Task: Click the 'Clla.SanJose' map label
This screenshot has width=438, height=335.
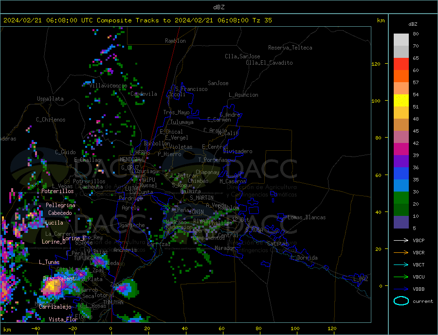Action: pyautogui.click(x=242, y=56)
